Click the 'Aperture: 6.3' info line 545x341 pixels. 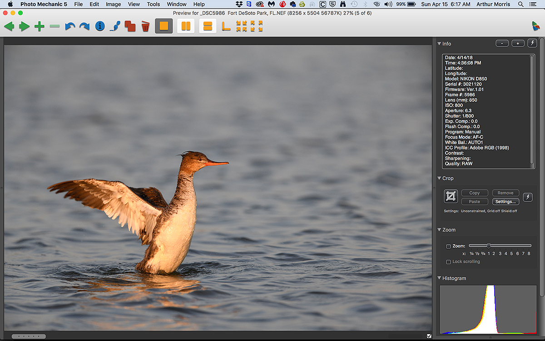(x=457, y=111)
